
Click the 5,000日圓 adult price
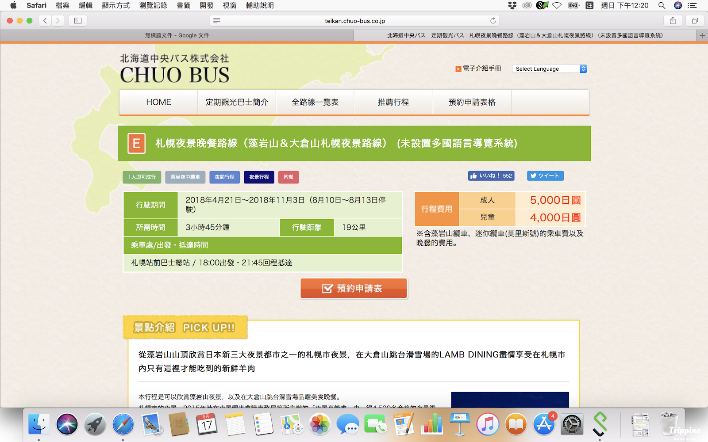click(x=555, y=200)
